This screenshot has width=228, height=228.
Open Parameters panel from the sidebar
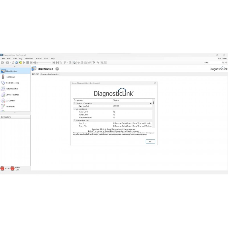click(15, 107)
